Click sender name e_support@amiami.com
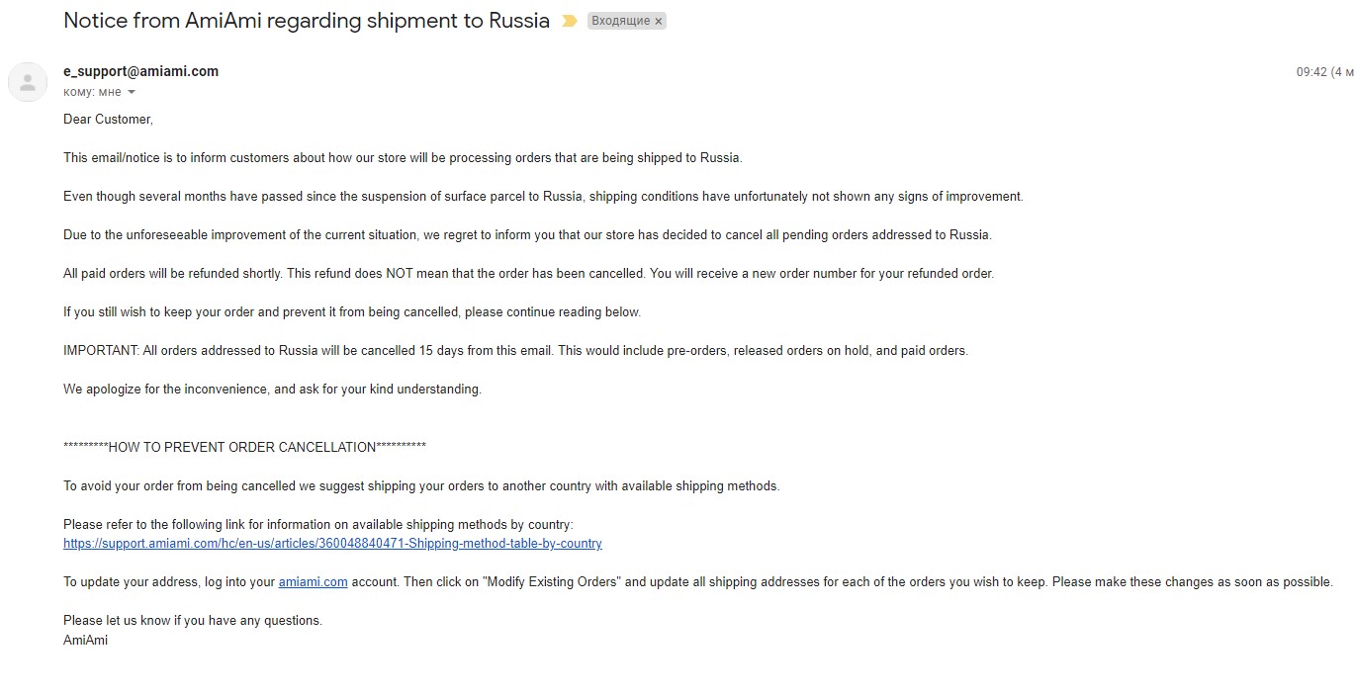 click(x=140, y=71)
